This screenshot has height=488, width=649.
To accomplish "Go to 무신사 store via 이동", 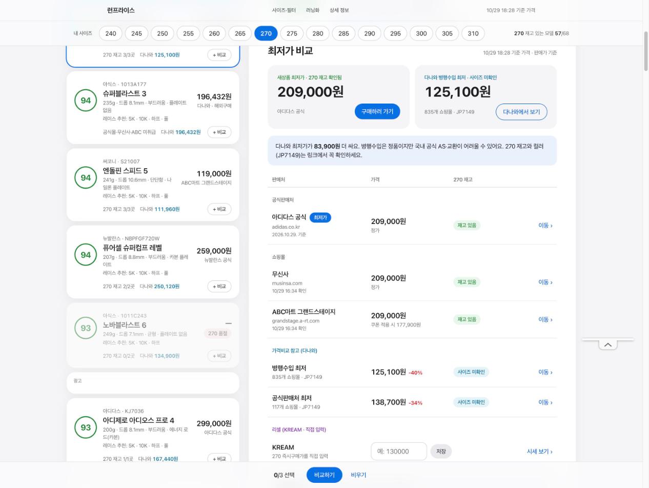I will point(545,282).
